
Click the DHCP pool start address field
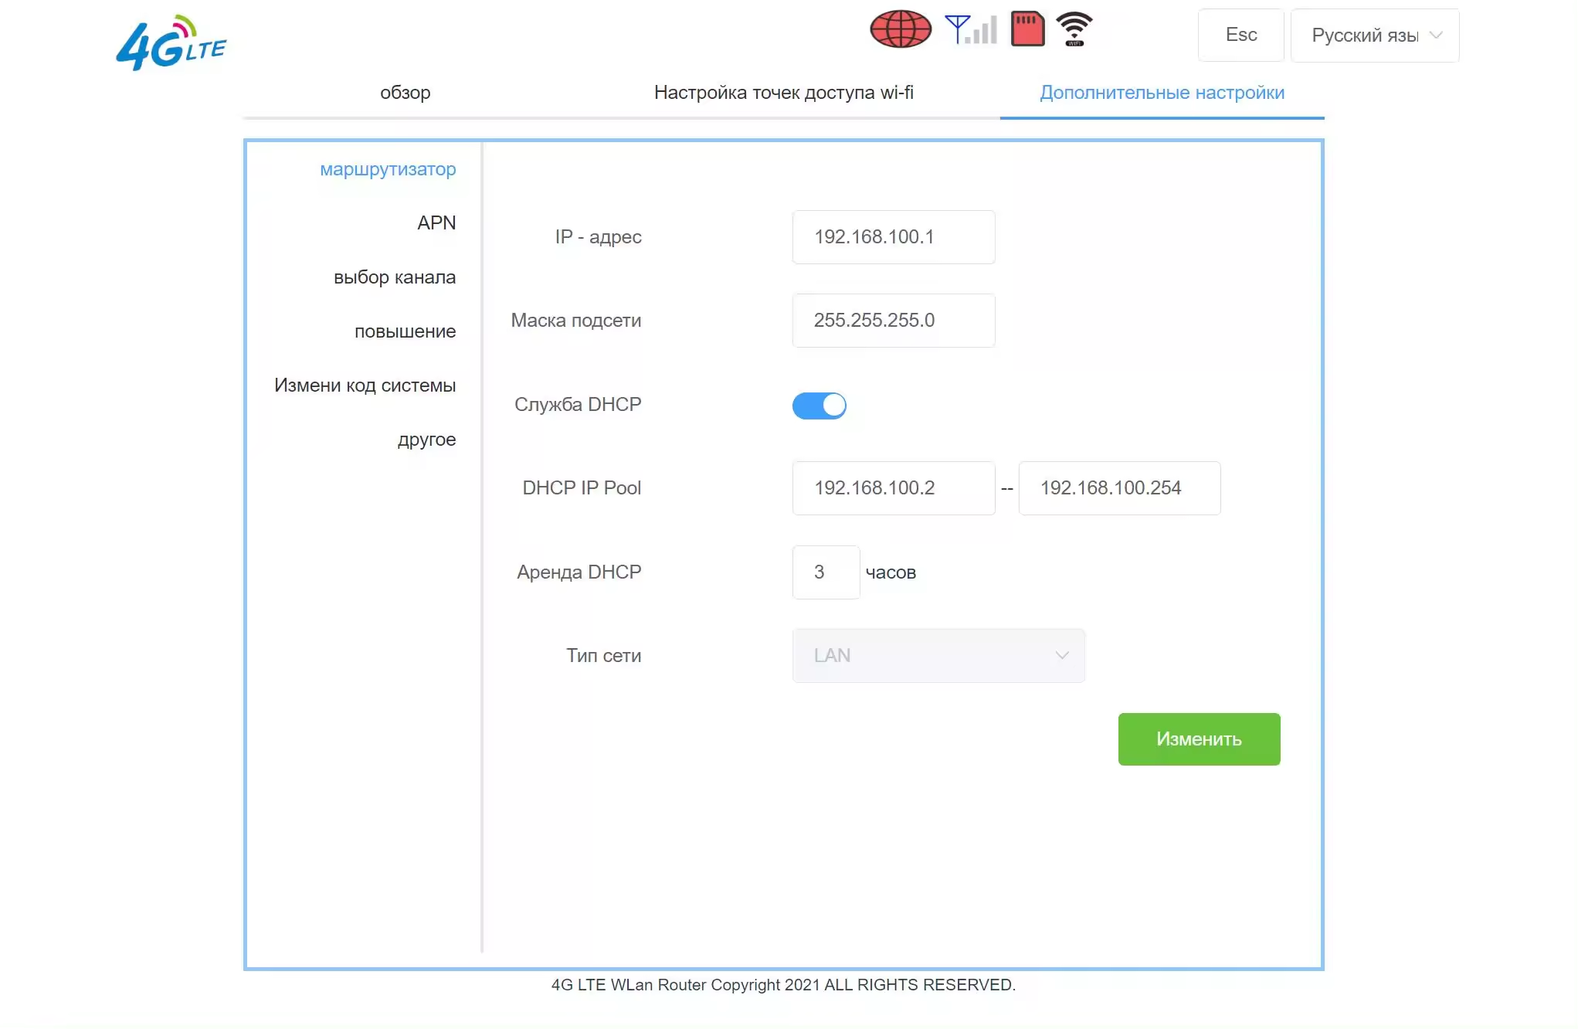pyautogui.click(x=894, y=488)
